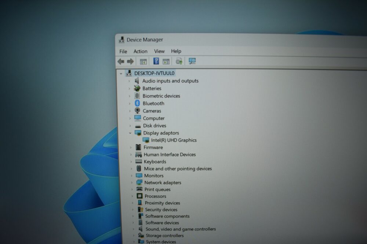The image size is (367, 244).
Task: Expand the Batteries chevron
Action: (x=129, y=89)
